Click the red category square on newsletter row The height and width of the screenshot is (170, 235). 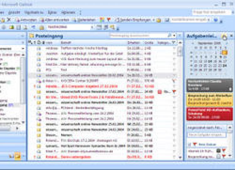(159, 92)
